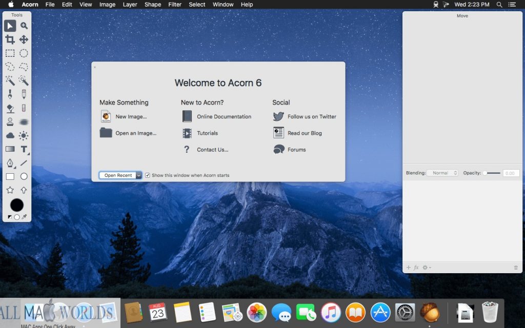Open System Preferences from Dock

pyautogui.click(x=405, y=313)
